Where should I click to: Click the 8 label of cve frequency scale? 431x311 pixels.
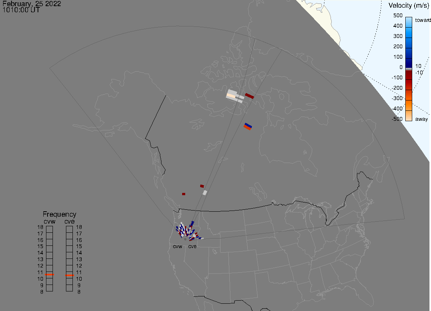[79, 292]
